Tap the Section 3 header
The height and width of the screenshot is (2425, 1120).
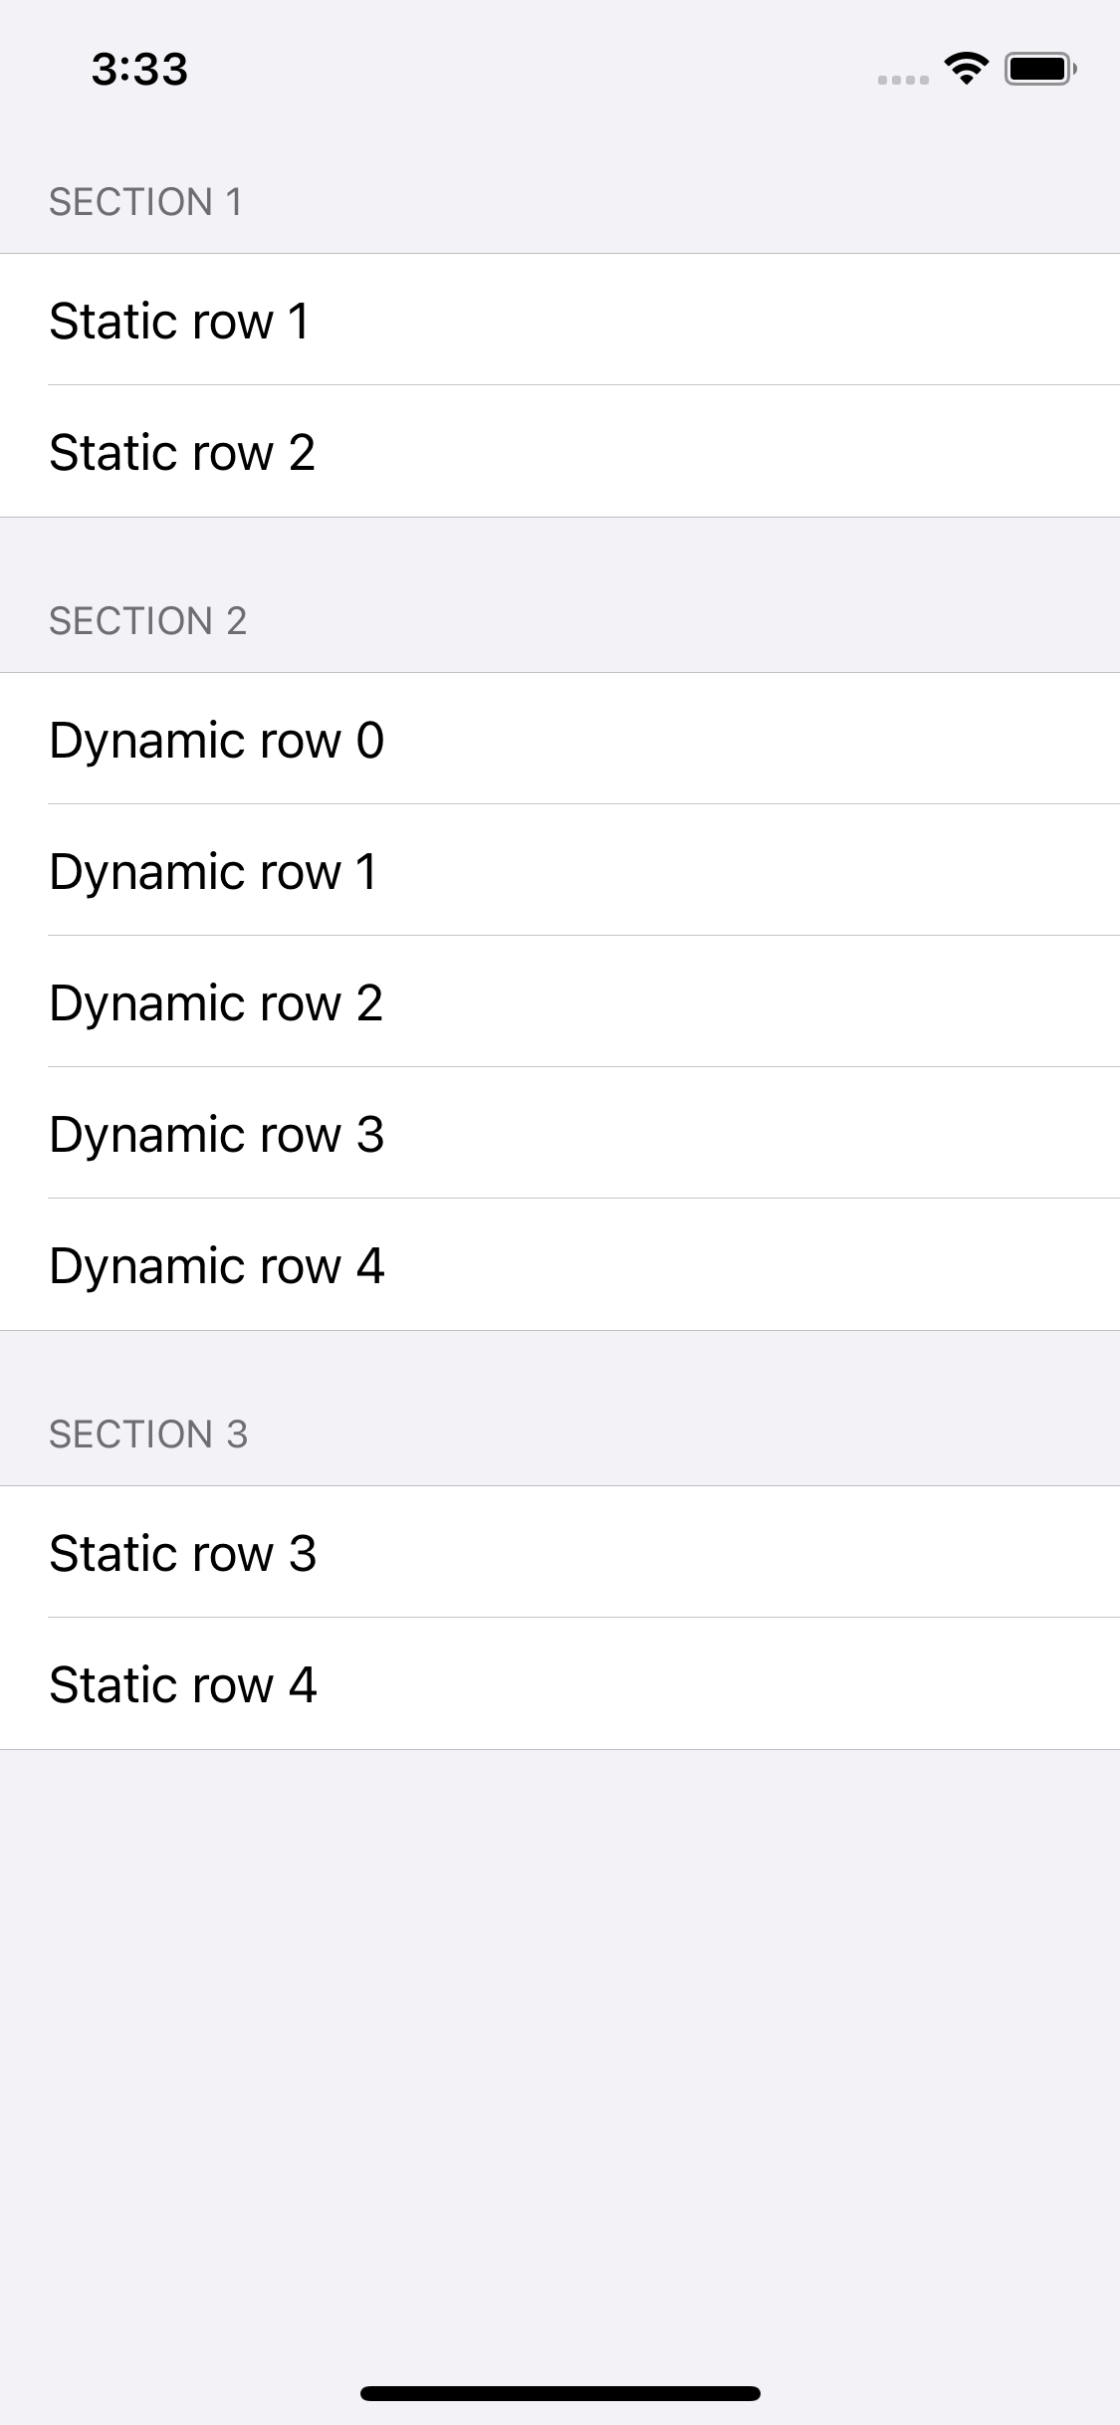coord(148,1434)
